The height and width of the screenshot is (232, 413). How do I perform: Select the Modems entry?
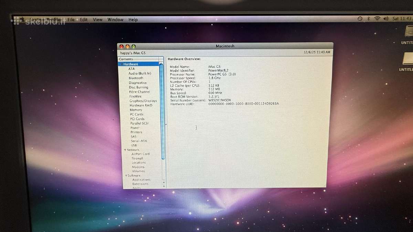pyautogui.click(x=138, y=167)
